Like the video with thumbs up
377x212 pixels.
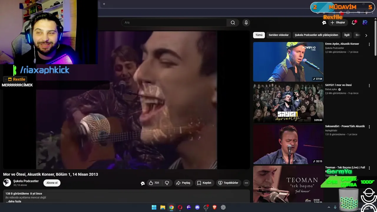click(154, 183)
